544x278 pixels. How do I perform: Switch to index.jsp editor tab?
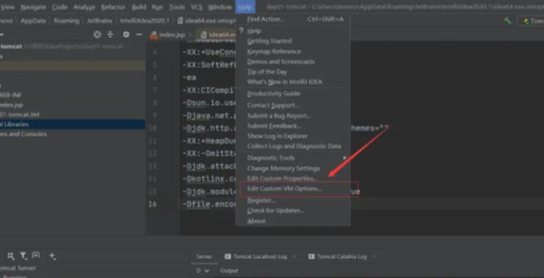point(171,35)
